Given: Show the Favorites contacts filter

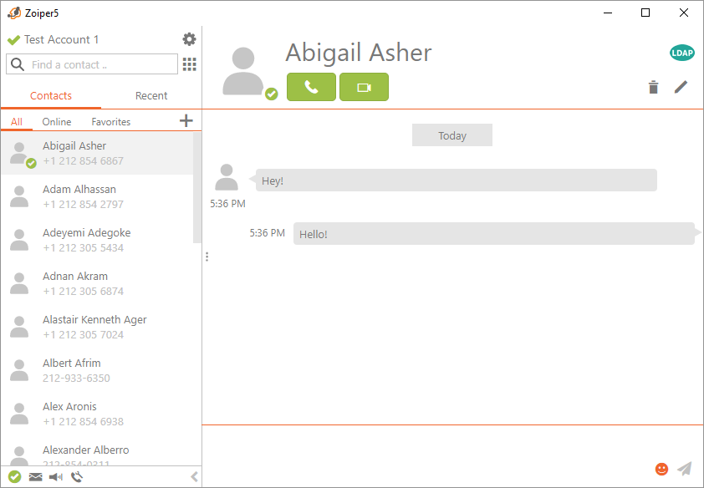Looking at the screenshot, I should 111,122.
